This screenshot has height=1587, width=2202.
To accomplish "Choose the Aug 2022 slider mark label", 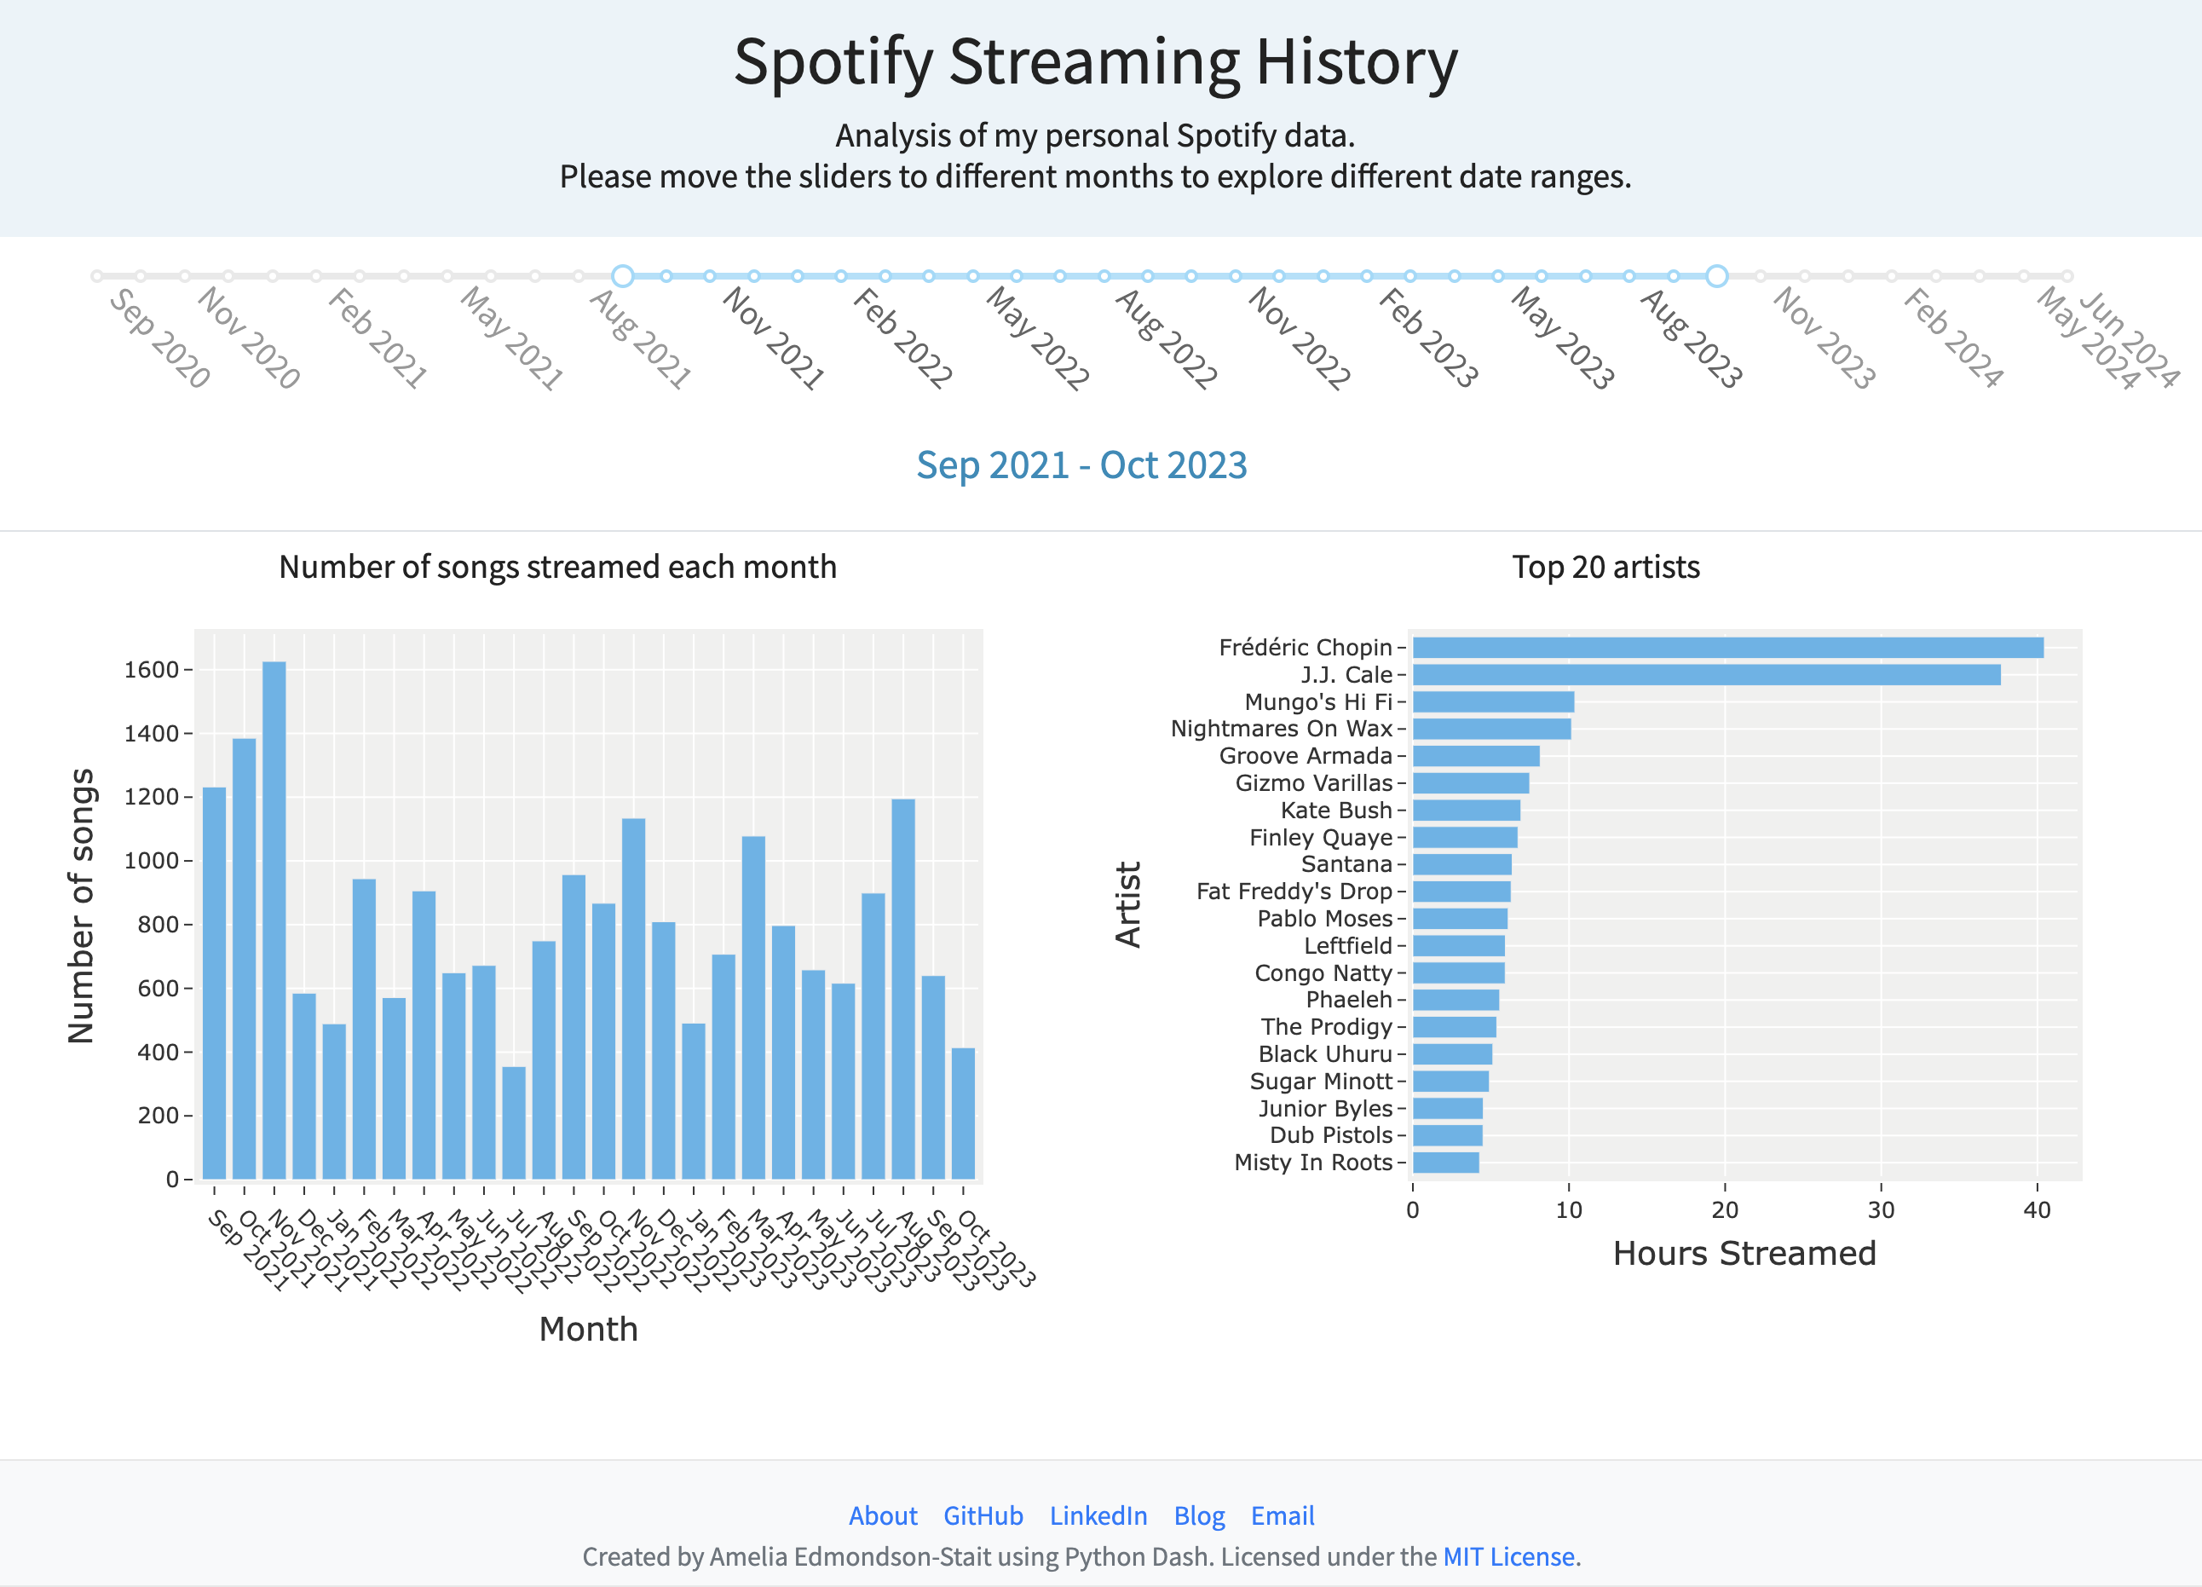I will (x=1166, y=338).
